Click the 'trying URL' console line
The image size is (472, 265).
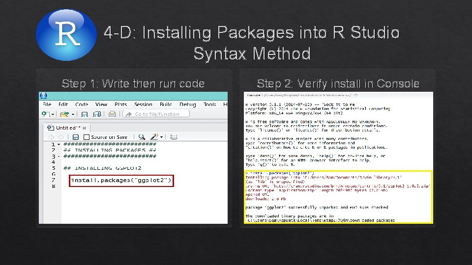point(338,186)
